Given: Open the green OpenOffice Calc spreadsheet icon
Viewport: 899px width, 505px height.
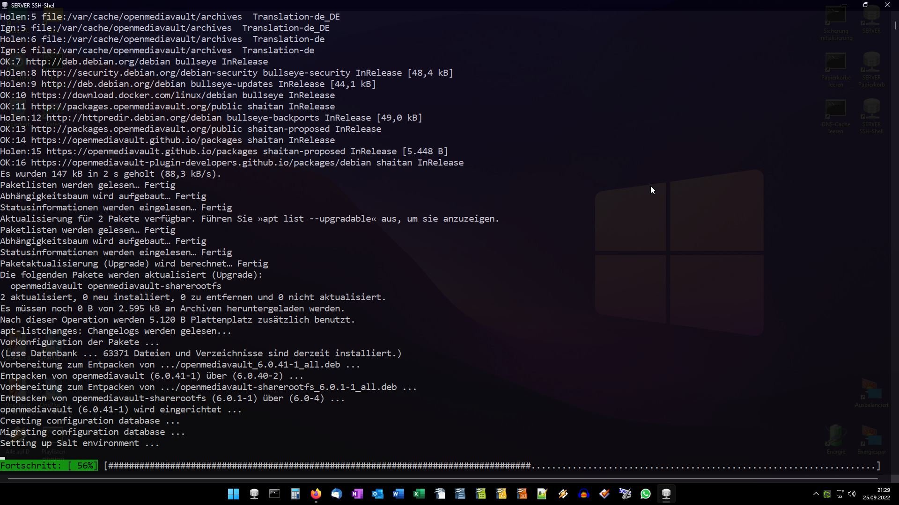Looking at the screenshot, I should (x=481, y=494).
